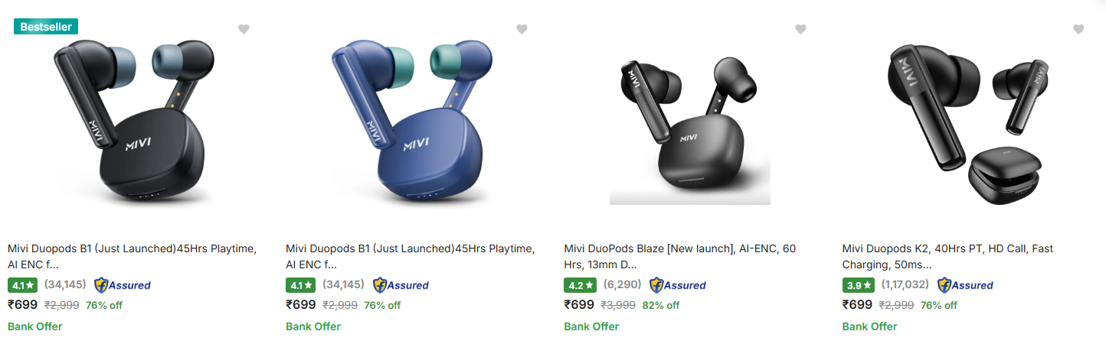Viewport: 1106px width, 344px height.
Task: Open the 1,17,032 reviews count
Action: [x=905, y=284]
